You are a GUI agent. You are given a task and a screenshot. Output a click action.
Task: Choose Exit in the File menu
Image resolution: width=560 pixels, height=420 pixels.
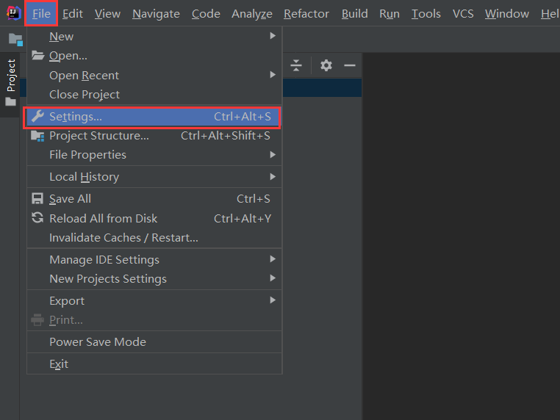pos(154,364)
